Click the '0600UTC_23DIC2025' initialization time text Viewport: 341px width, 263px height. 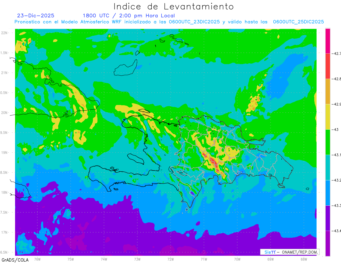[x=195, y=22]
